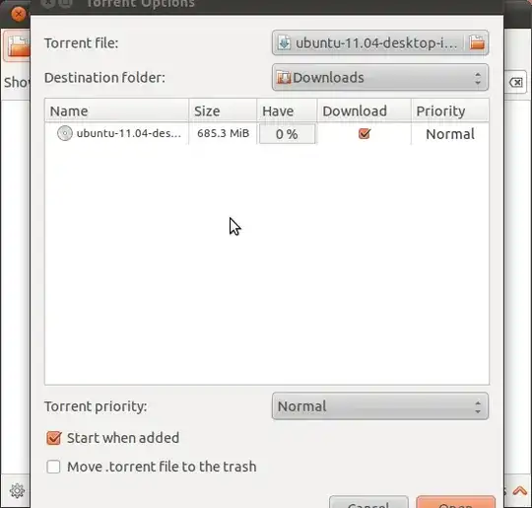Image resolution: width=532 pixels, height=508 pixels.
Task: Sort list by Name column header
Action: tap(116, 111)
